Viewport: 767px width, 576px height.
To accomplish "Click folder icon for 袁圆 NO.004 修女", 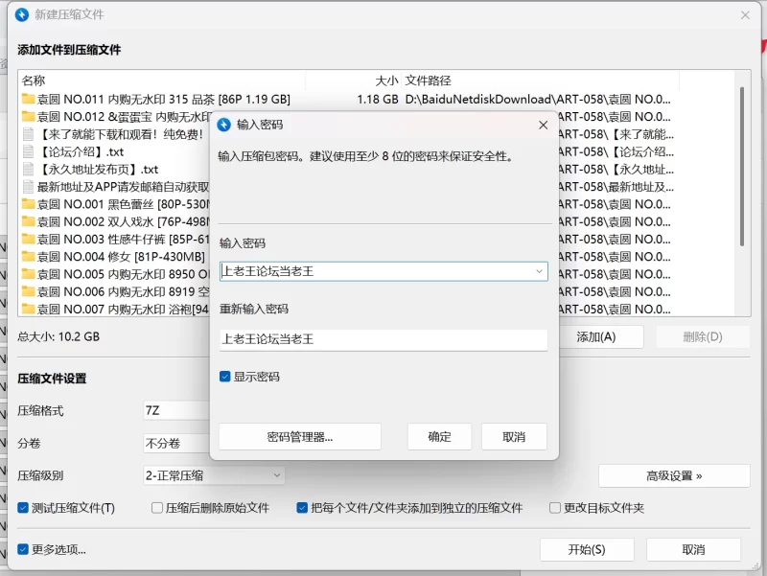I will click(x=28, y=256).
